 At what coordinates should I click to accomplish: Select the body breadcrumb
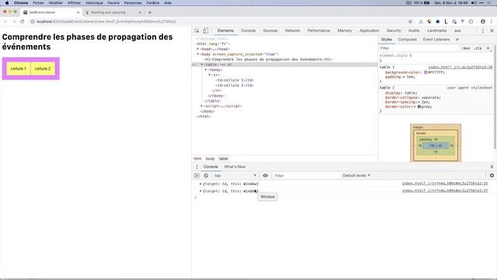tap(210, 159)
